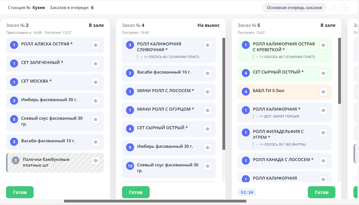Click the horizontal scrollbar at the bottom
The height and width of the screenshot is (205, 359).
pos(155,201)
